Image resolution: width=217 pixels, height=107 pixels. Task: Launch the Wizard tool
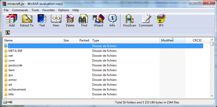point(98,19)
